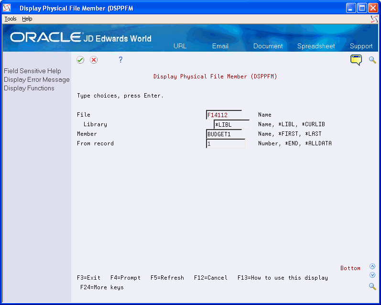Open the Tools menu
This screenshot has height=305, width=381.
click(11, 19)
